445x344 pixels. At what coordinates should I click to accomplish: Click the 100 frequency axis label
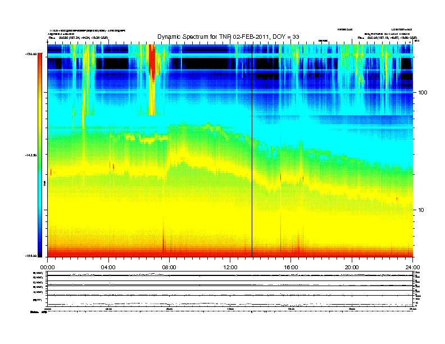click(423, 93)
